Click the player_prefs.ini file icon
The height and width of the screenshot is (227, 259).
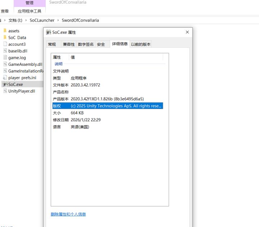[5, 77]
